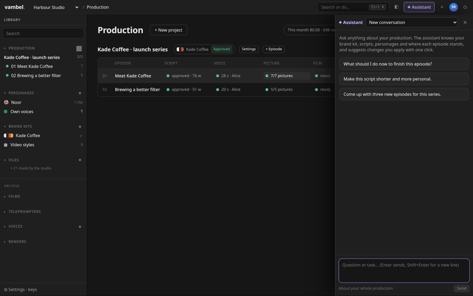Image resolution: width=473 pixels, height=296 pixels.
Task: Toggle the sidebar panel icon in top bar
Action: point(397,7)
